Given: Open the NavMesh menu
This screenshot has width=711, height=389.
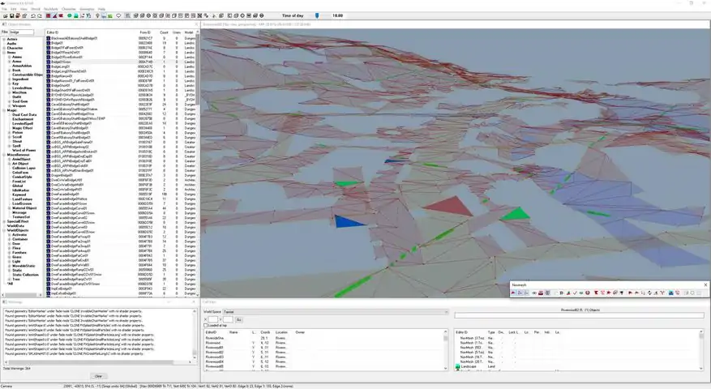Looking at the screenshot, I should 50,8.
